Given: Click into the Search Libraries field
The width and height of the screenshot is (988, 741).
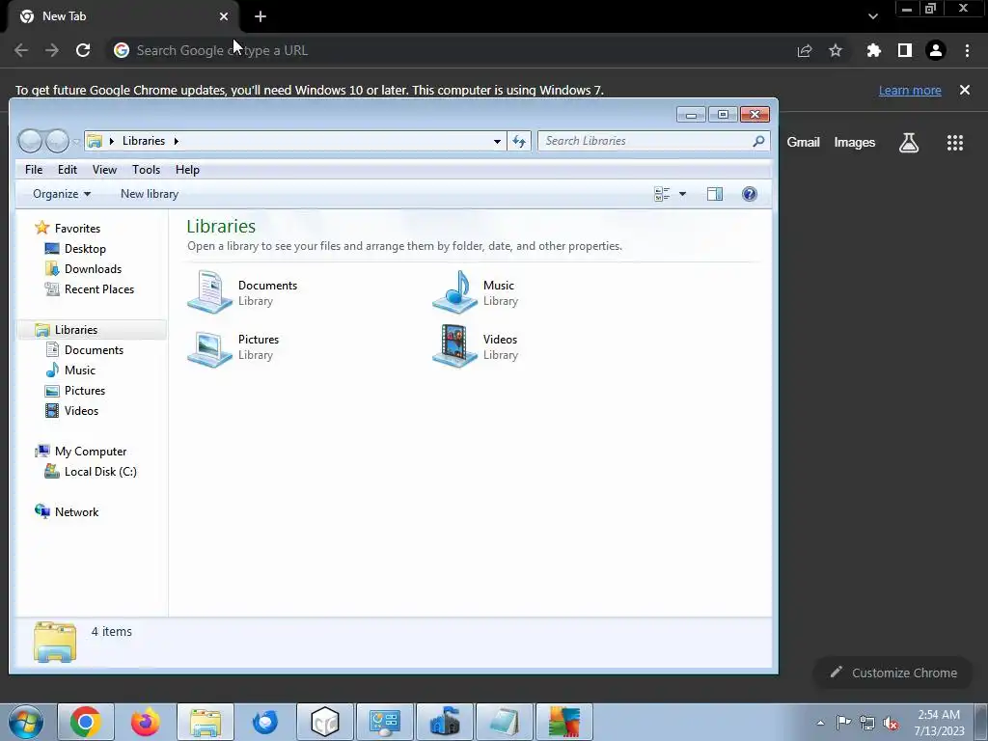Looking at the screenshot, I should (653, 141).
